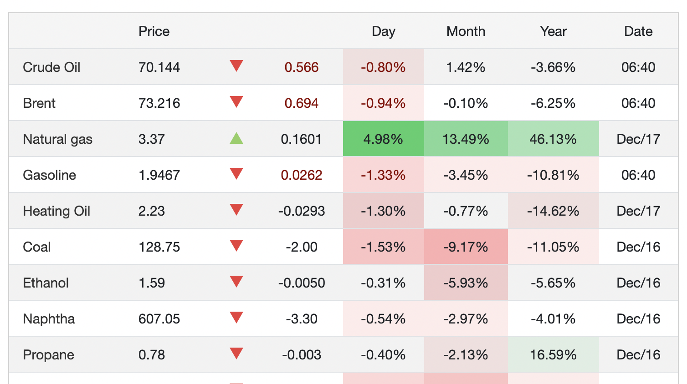
Task: Click the Crude Oil month change 1.42%
Action: (466, 67)
